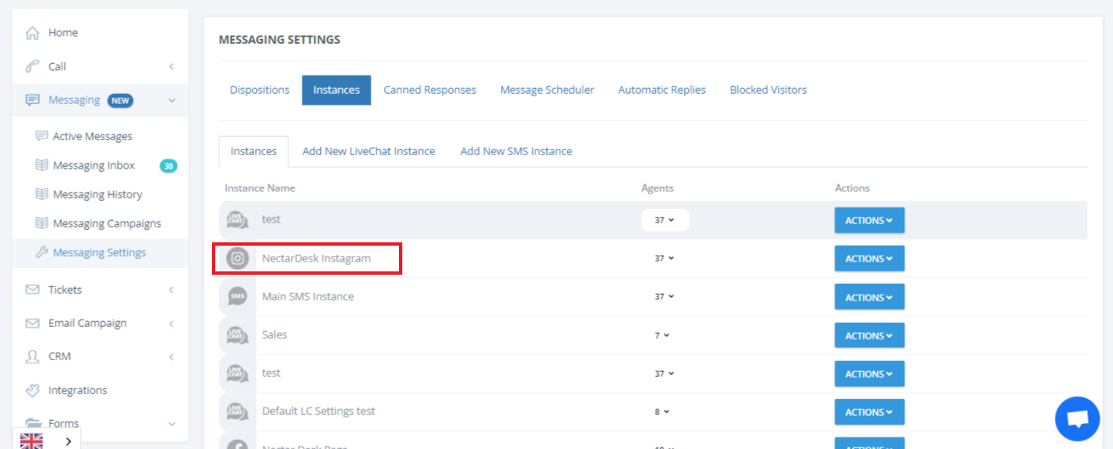Click the Integrations icon in sidebar
Image resolution: width=1113 pixels, height=449 pixels.
tap(32, 390)
